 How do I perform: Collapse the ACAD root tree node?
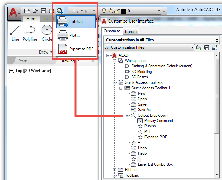click(x=108, y=55)
